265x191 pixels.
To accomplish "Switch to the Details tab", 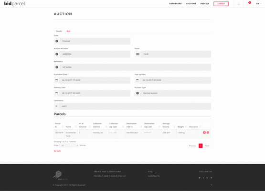I will (x=59, y=31).
